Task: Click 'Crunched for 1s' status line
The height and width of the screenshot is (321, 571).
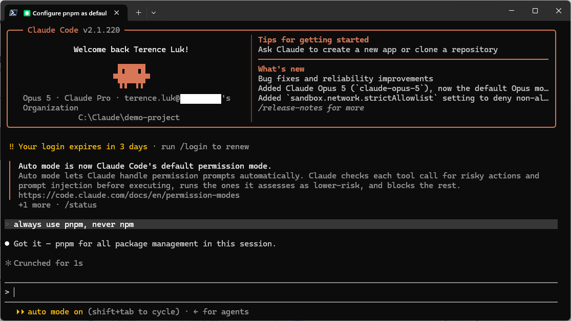Action: tap(48, 263)
